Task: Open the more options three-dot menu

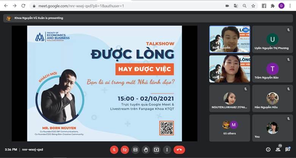Action: [x=167, y=150]
